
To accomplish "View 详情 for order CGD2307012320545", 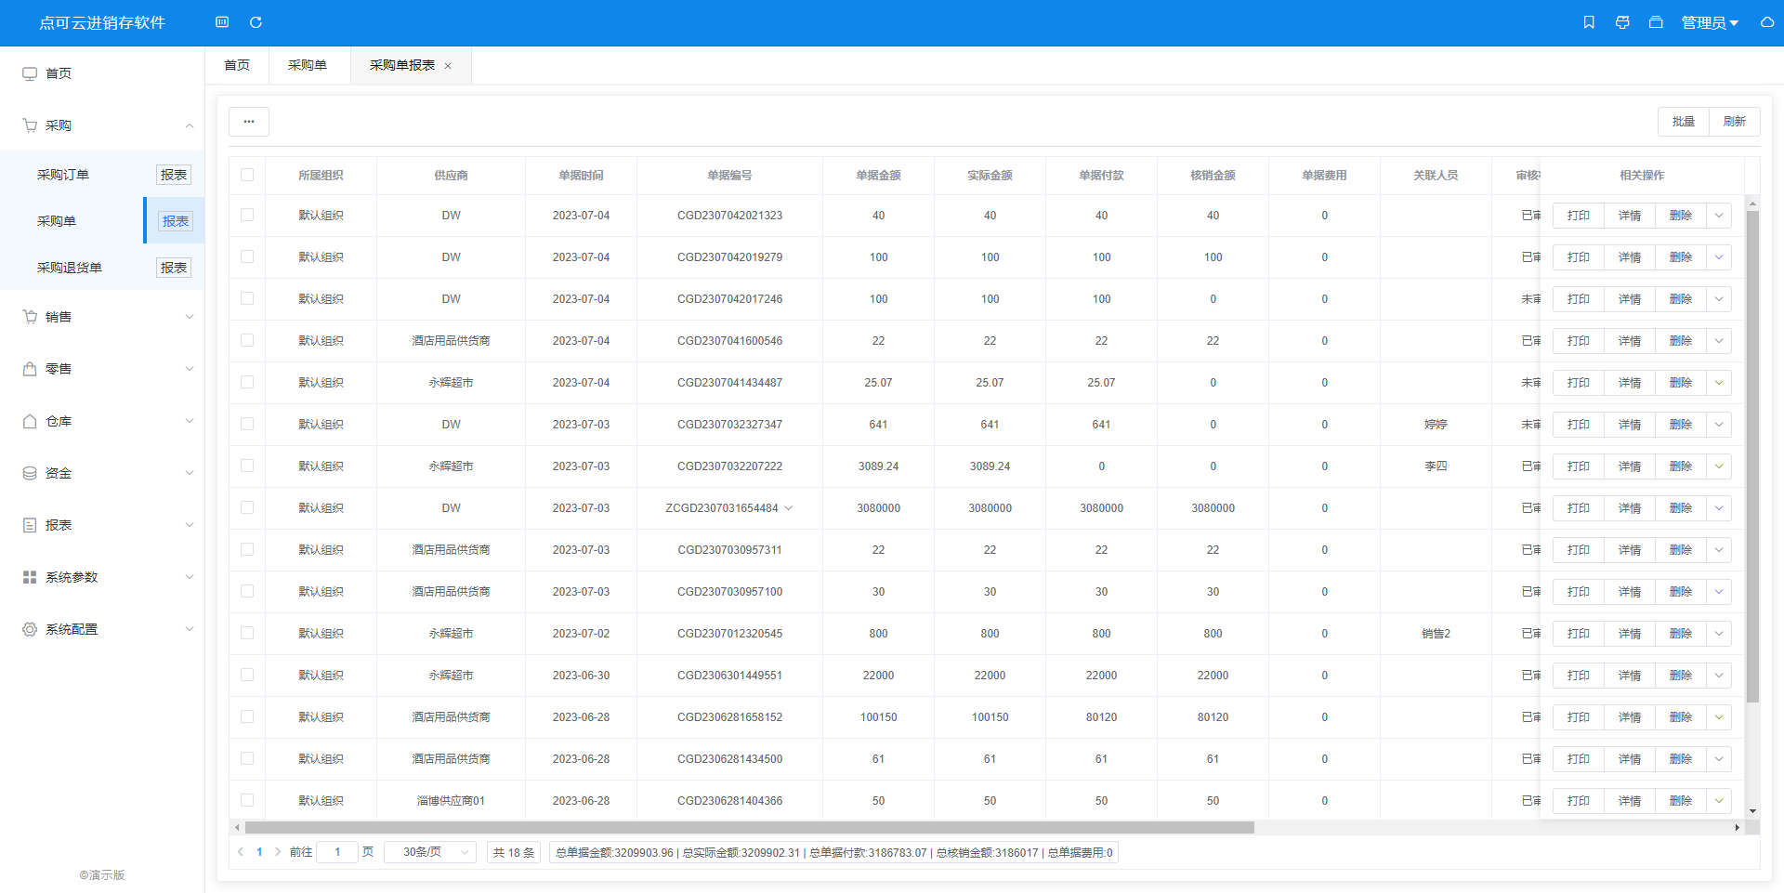I will point(1630,634).
